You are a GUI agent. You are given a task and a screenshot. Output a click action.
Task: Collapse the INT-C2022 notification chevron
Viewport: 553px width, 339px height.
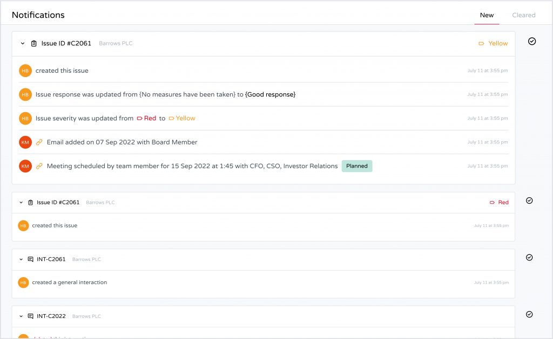coord(21,316)
